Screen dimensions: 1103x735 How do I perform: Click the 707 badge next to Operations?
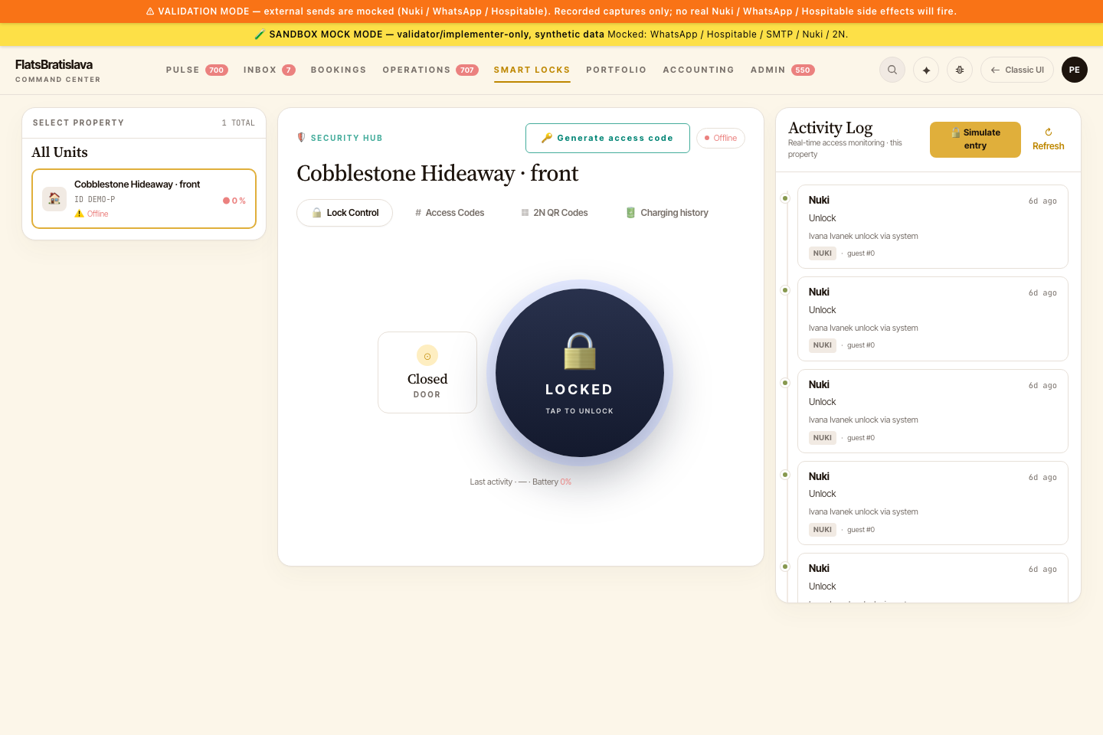[x=467, y=70]
